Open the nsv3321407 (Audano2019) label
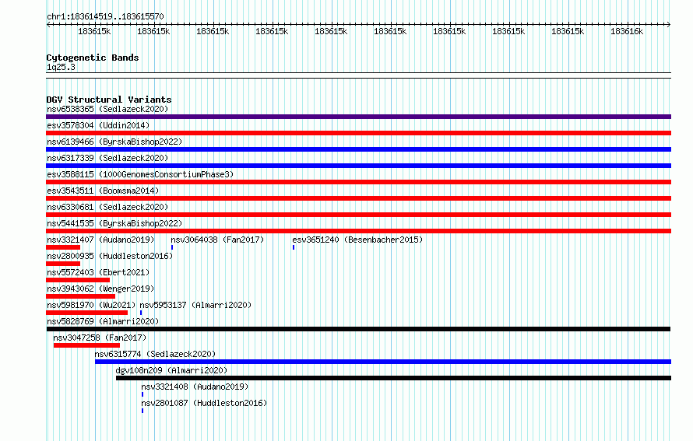 click(x=100, y=240)
